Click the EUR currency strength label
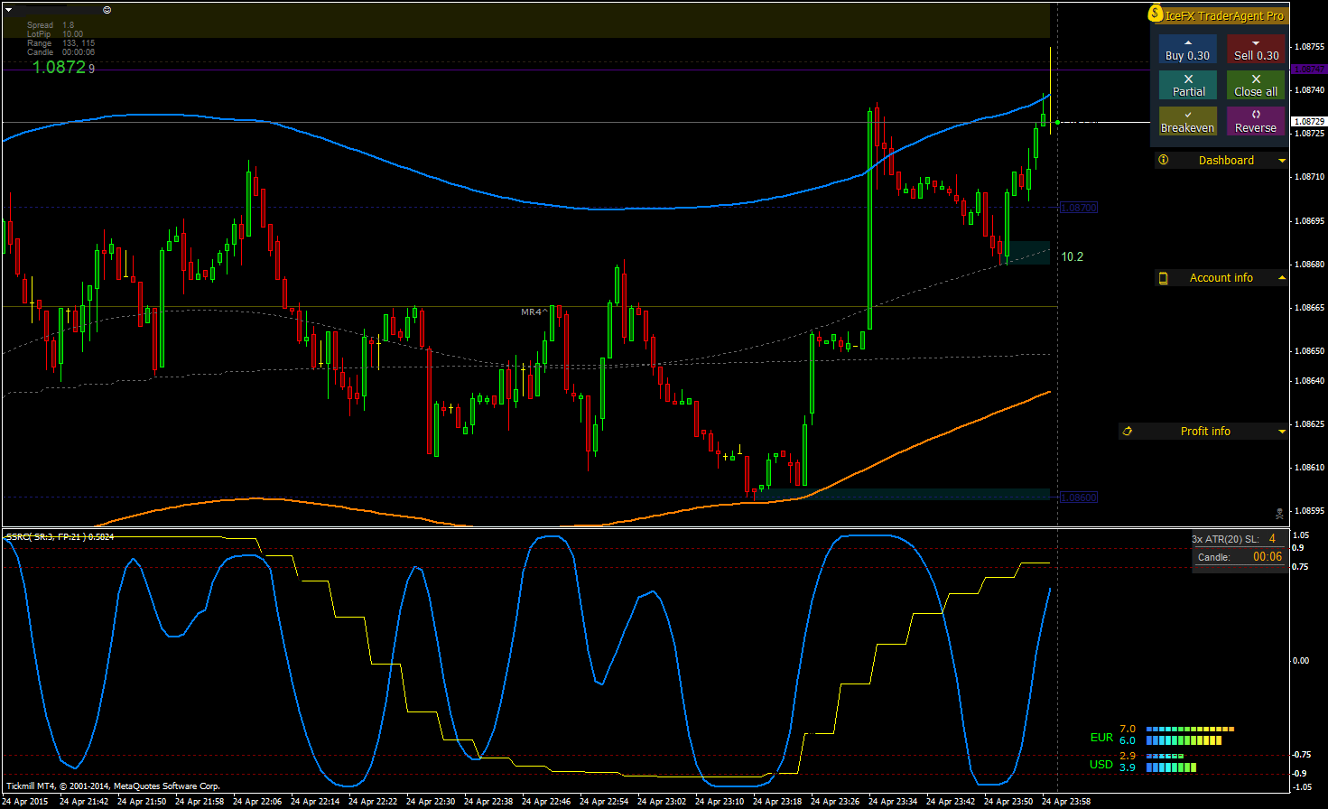Screen dimensions: 1328x809 pos(1101,738)
